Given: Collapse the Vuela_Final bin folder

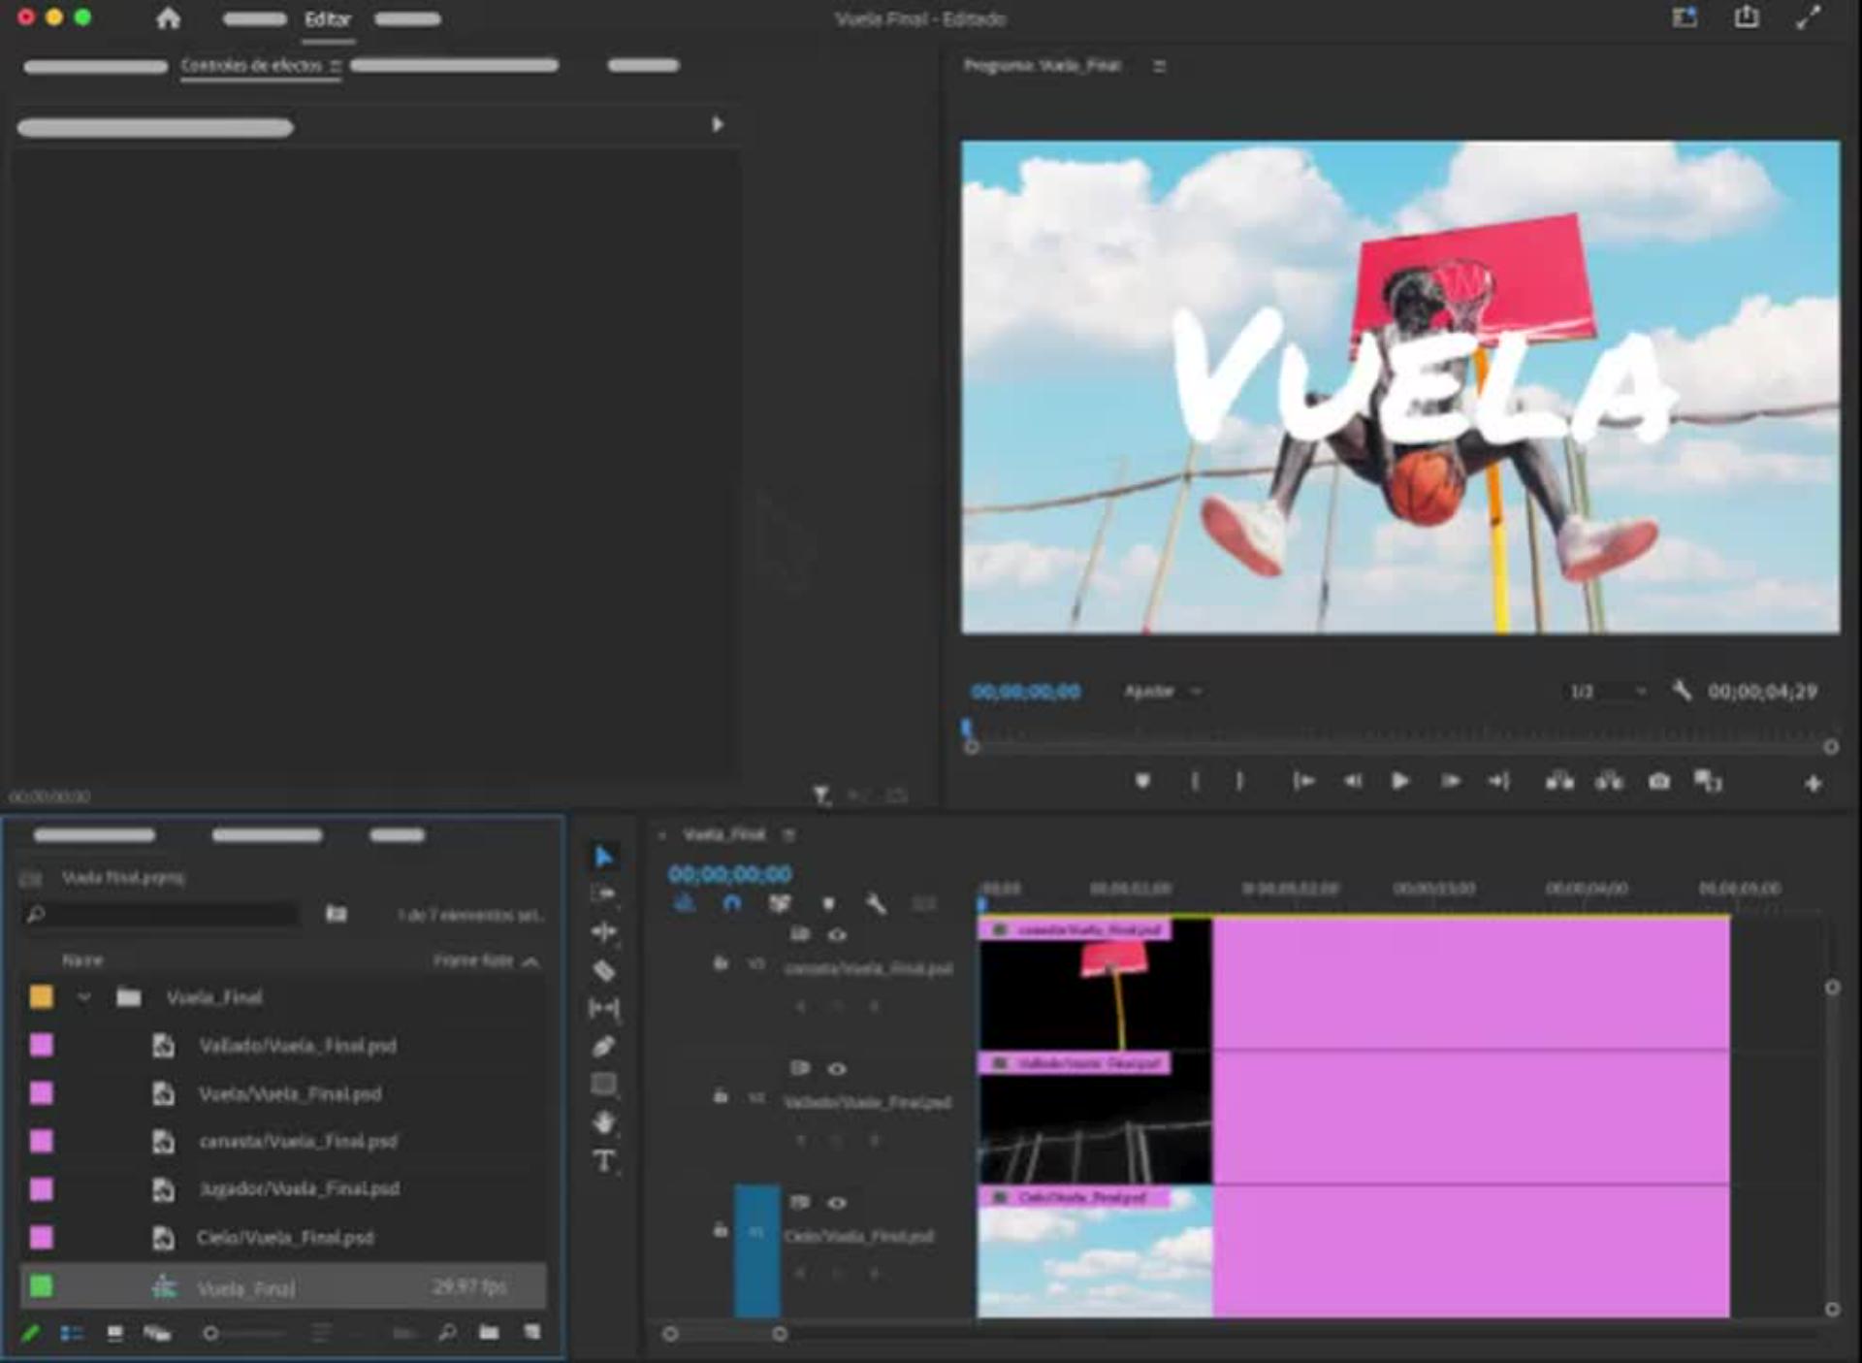Looking at the screenshot, I should pyautogui.click(x=84, y=997).
